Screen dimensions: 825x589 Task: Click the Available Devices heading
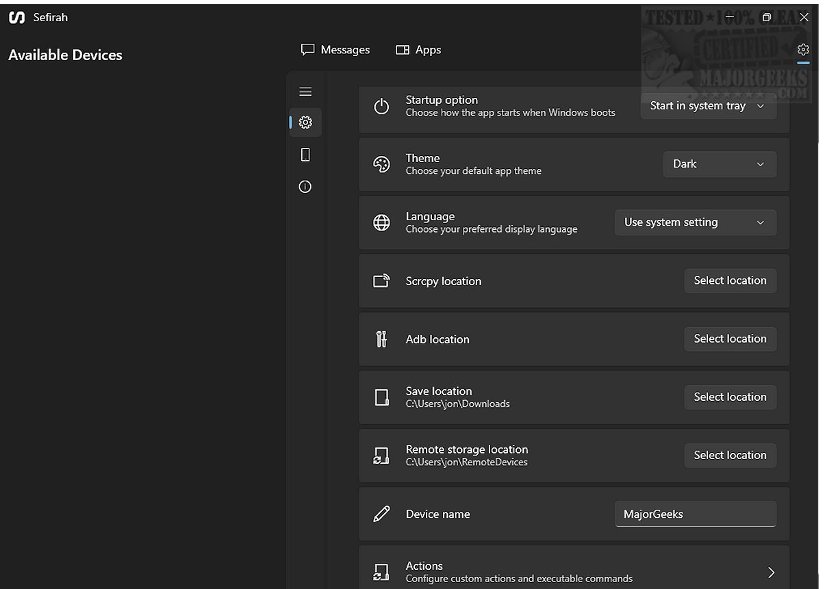[65, 55]
